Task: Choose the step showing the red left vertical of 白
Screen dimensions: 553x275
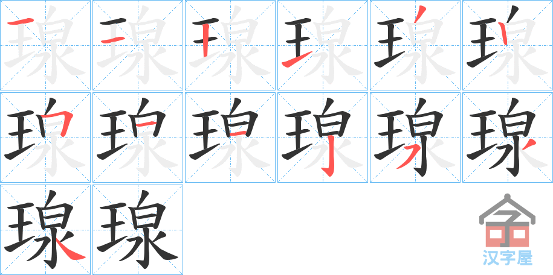Action: click(507, 45)
